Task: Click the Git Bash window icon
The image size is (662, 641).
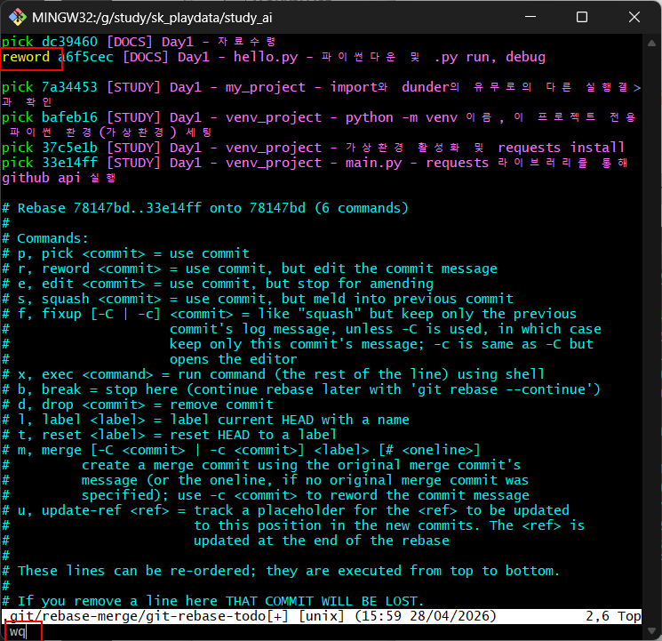Action: click(x=17, y=17)
